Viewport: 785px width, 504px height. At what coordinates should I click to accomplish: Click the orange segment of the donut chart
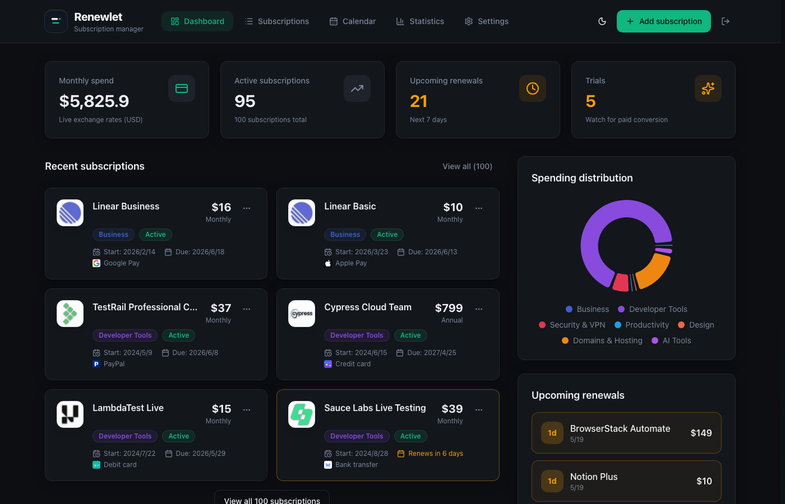tap(655, 271)
